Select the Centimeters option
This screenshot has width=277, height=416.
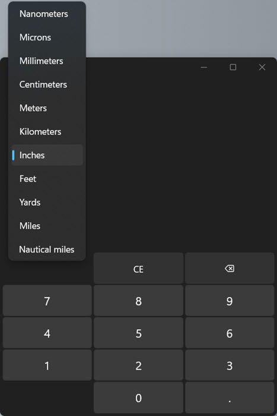pos(47,84)
